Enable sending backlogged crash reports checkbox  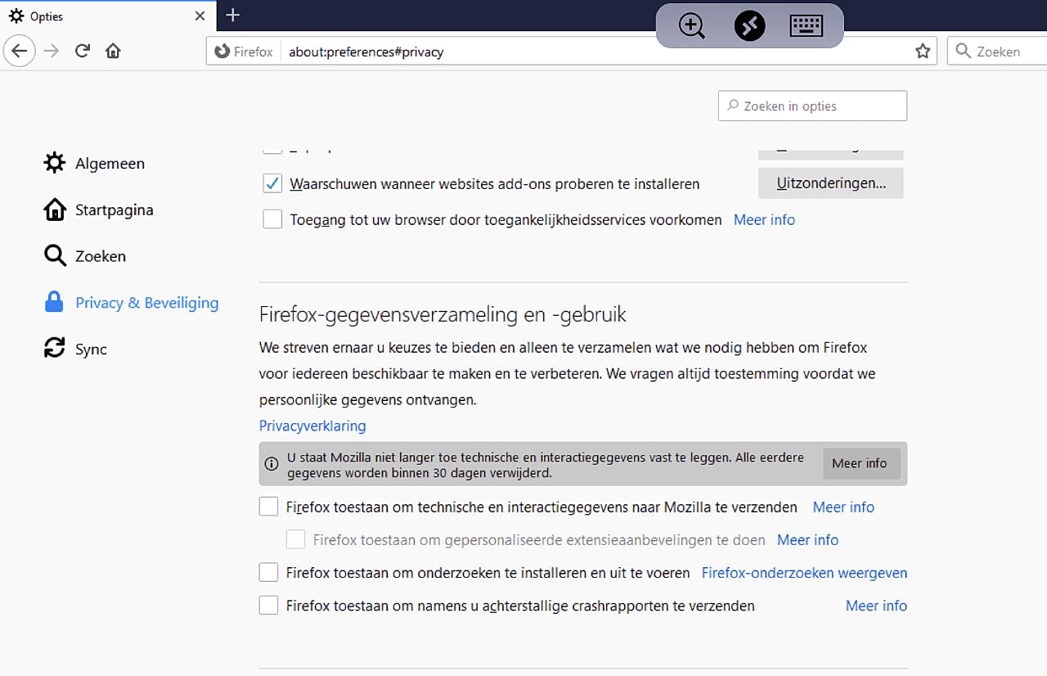268,606
